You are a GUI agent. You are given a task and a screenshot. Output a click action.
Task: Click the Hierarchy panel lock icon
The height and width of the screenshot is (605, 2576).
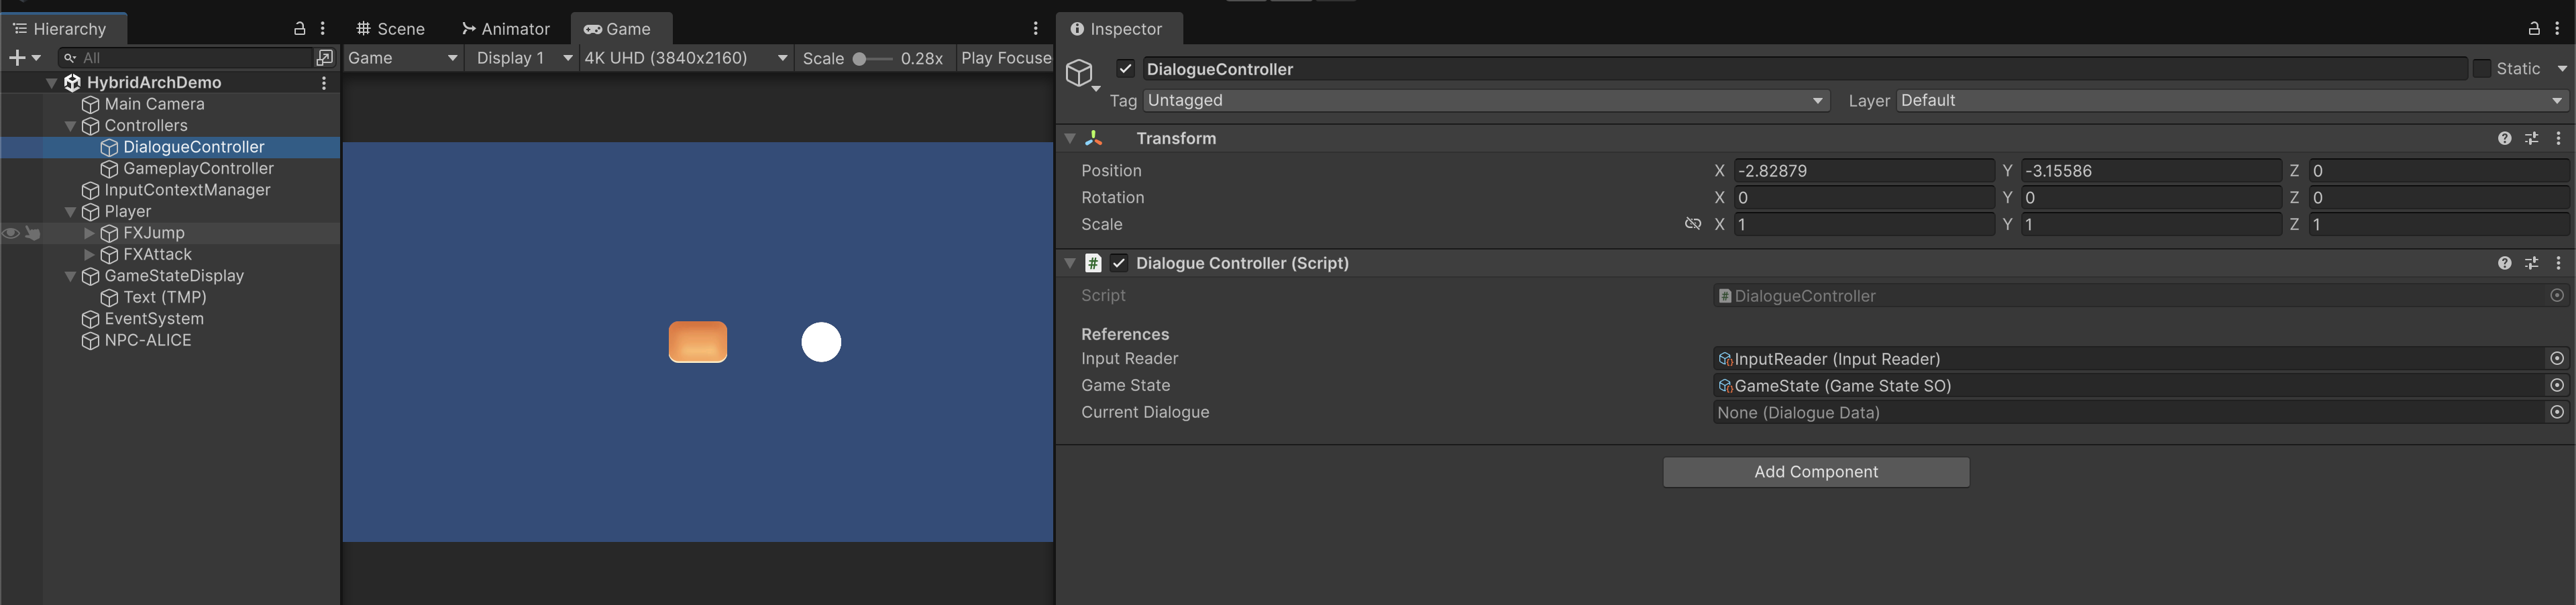pyautogui.click(x=299, y=29)
